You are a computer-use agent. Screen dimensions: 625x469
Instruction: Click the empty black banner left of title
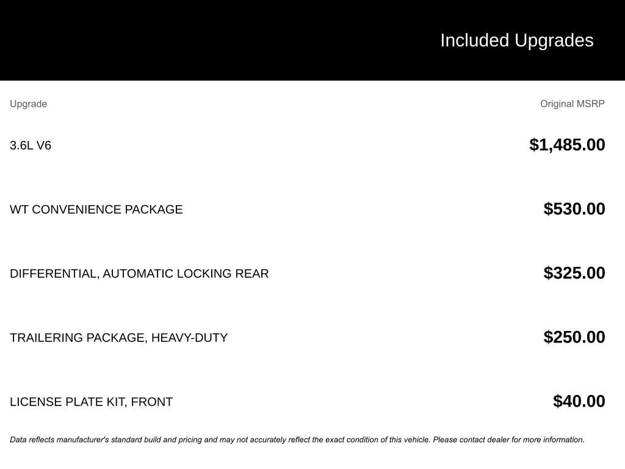coord(183,40)
